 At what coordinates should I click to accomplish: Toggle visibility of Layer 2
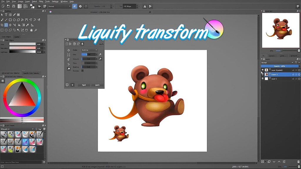point(262,79)
